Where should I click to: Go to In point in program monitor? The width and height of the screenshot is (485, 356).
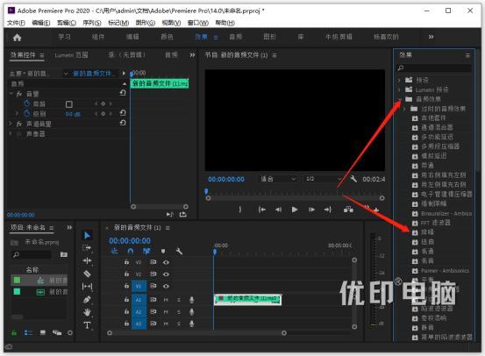261,210
